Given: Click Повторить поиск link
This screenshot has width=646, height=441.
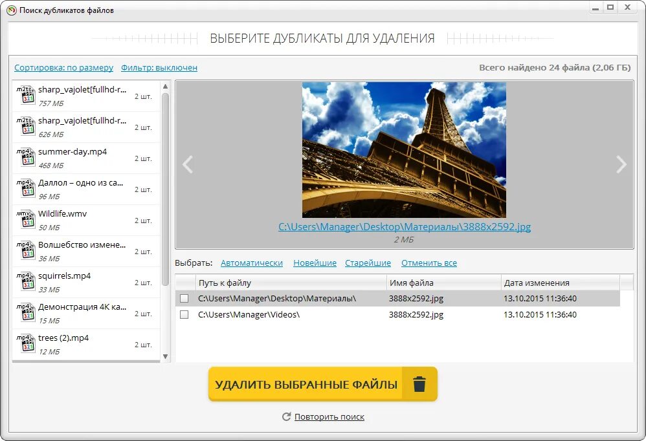Looking at the screenshot, I should (x=329, y=416).
